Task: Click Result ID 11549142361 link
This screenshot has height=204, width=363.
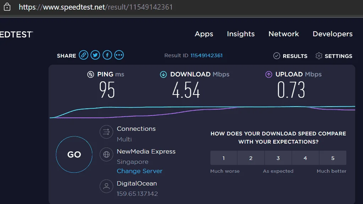Action: tap(206, 55)
